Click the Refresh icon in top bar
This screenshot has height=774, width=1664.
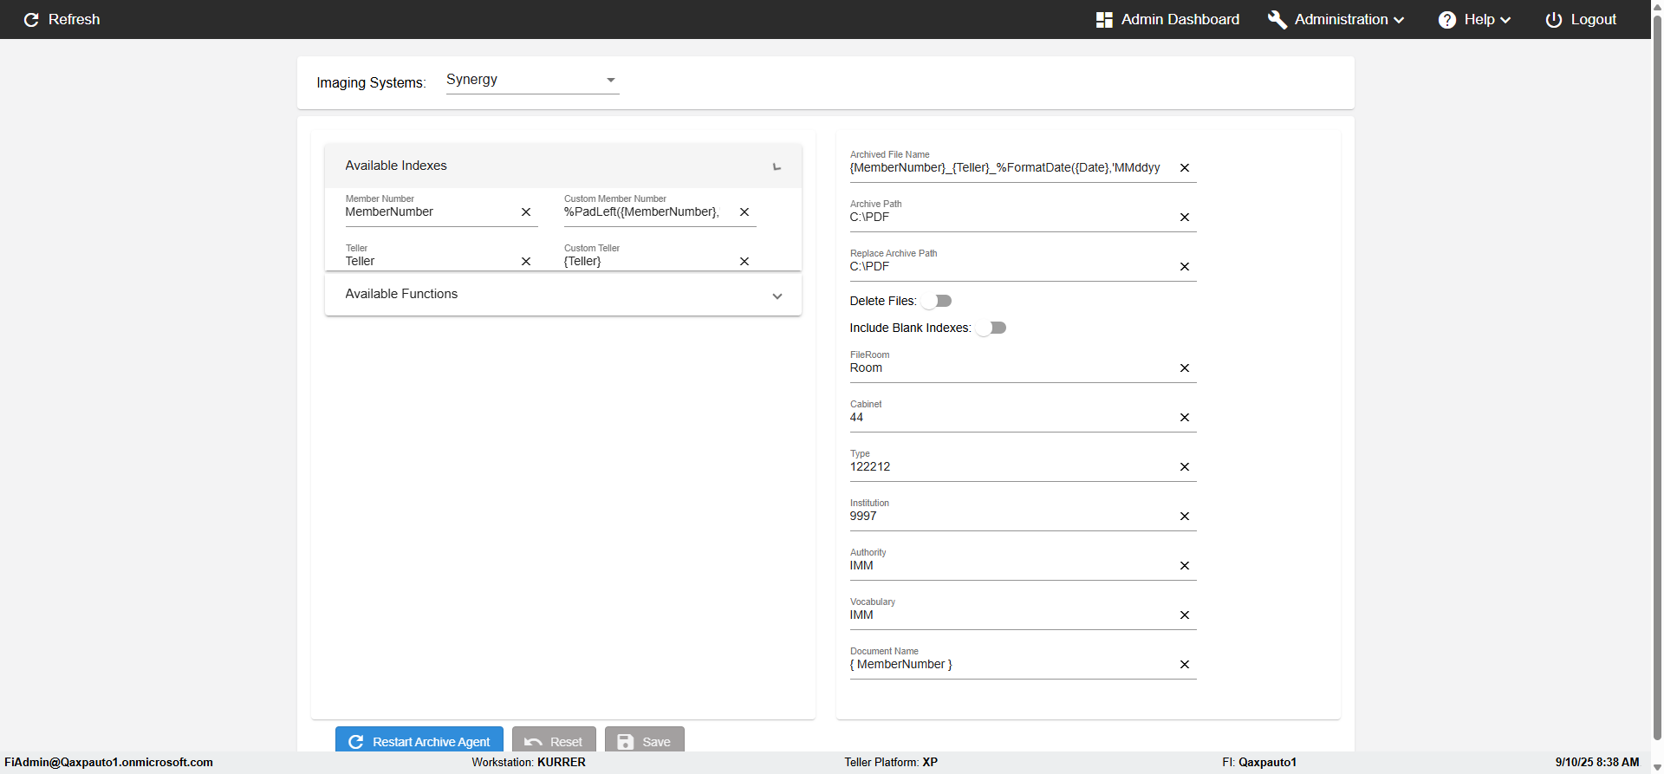[31, 20]
